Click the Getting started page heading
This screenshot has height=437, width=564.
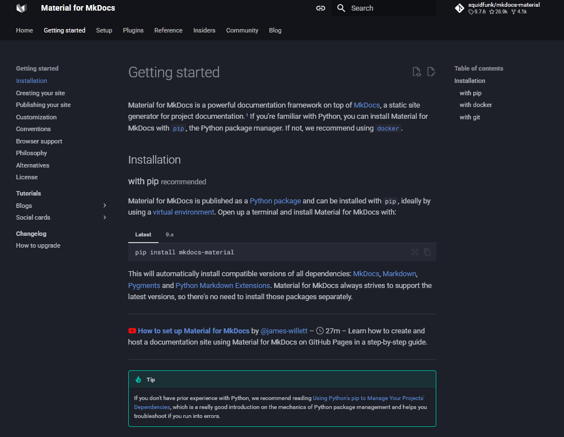click(174, 72)
